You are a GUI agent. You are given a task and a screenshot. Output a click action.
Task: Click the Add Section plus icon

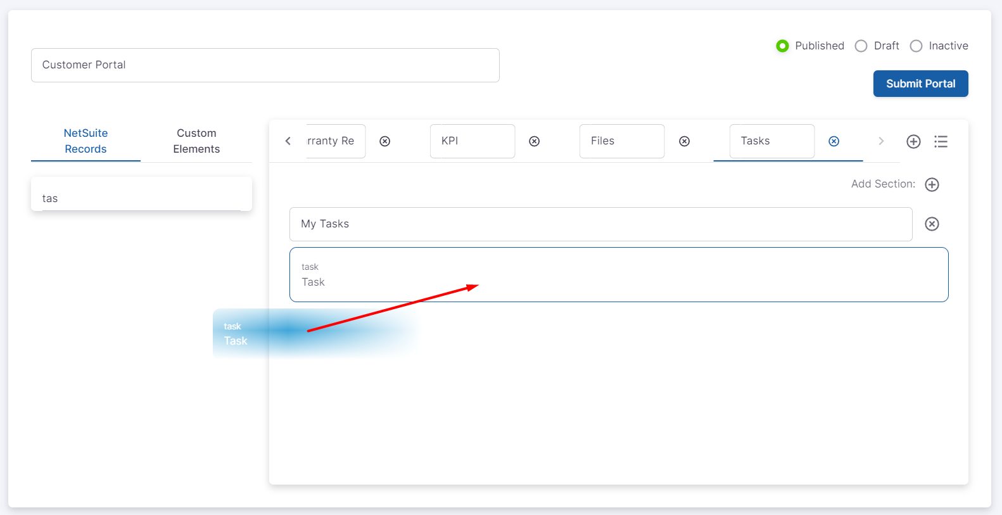point(931,184)
